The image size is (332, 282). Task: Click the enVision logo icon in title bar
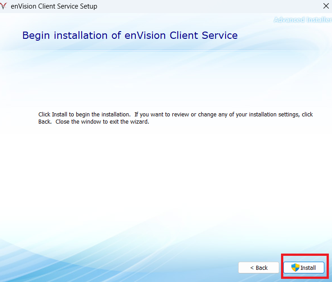4,6
